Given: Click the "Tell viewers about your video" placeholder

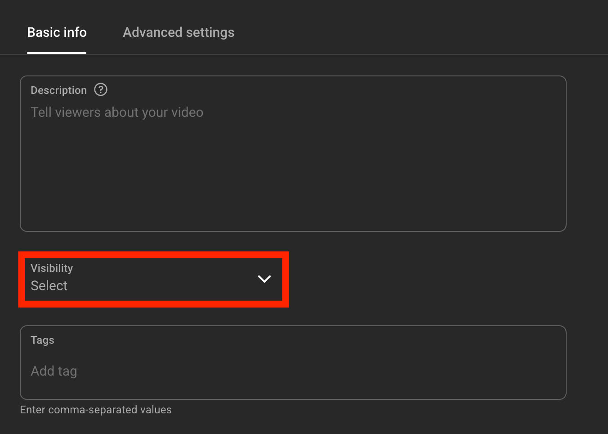Looking at the screenshot, I should point(117,112).
